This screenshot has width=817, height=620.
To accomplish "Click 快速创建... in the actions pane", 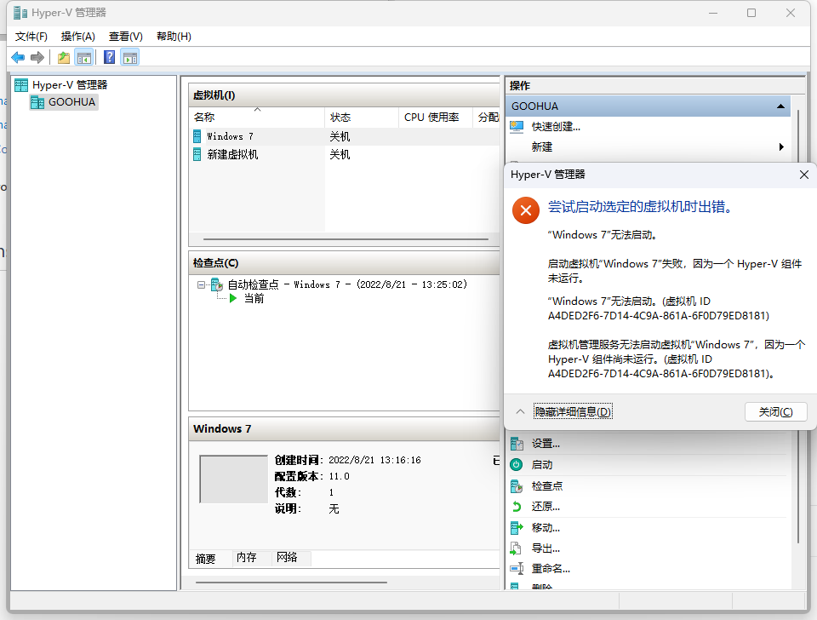I will (x=556, y=127).
